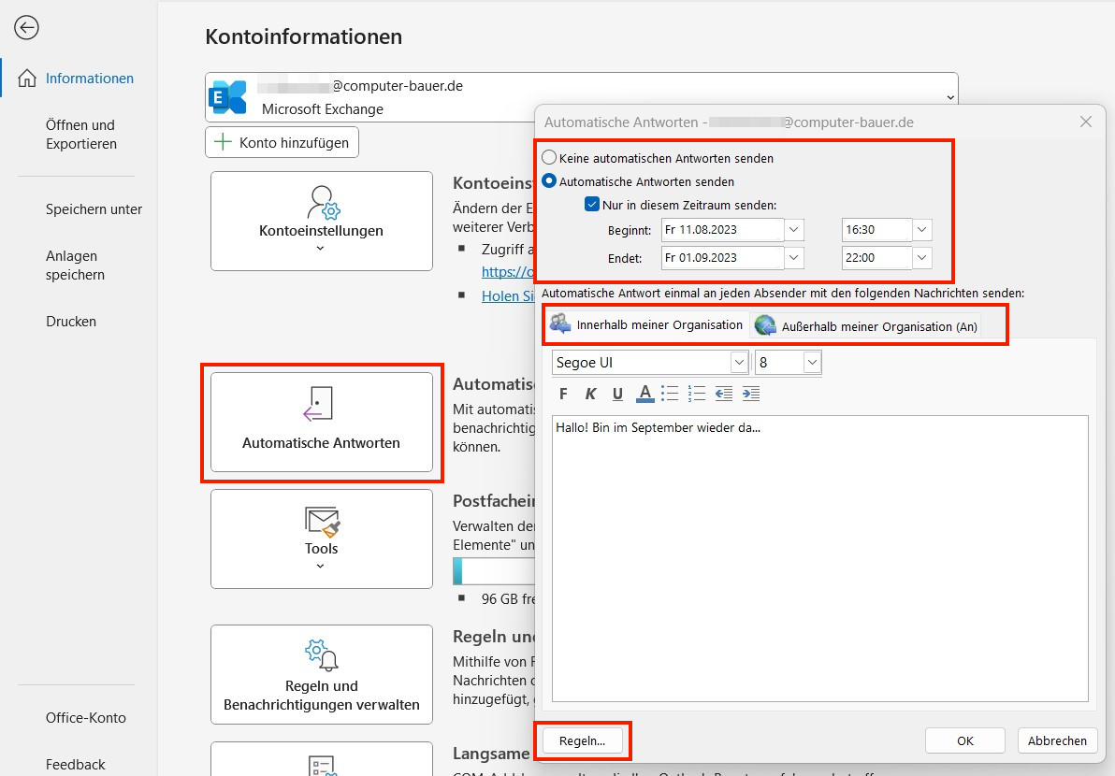Click the plus icon in Konto hinzufügen
The height and width of the screenshot is (776, 1115).
(224, 142)
